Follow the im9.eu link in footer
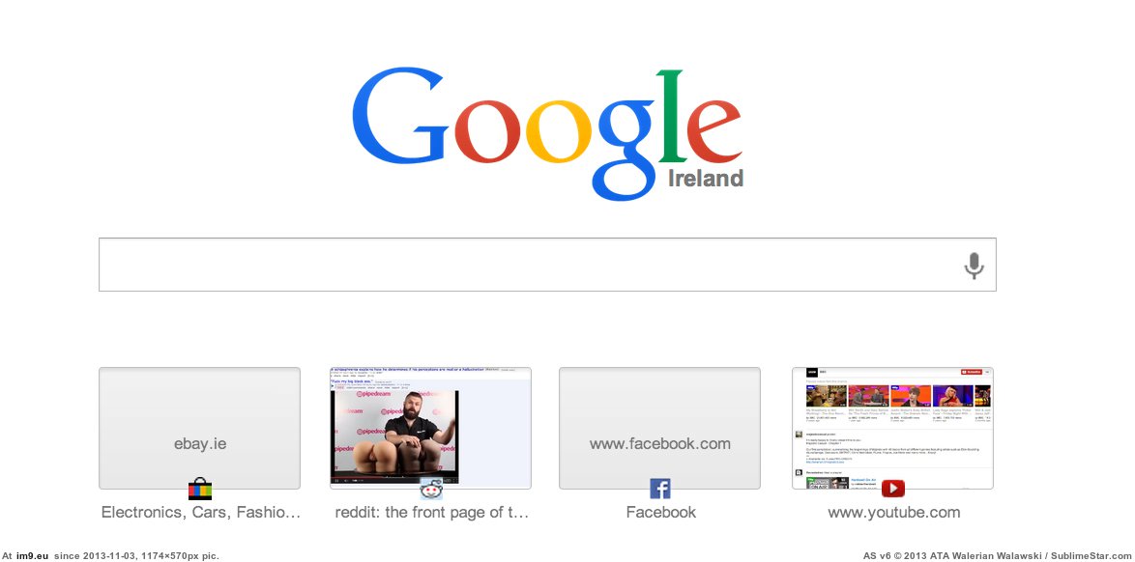 pyautogui.click(x=32, y=555)
